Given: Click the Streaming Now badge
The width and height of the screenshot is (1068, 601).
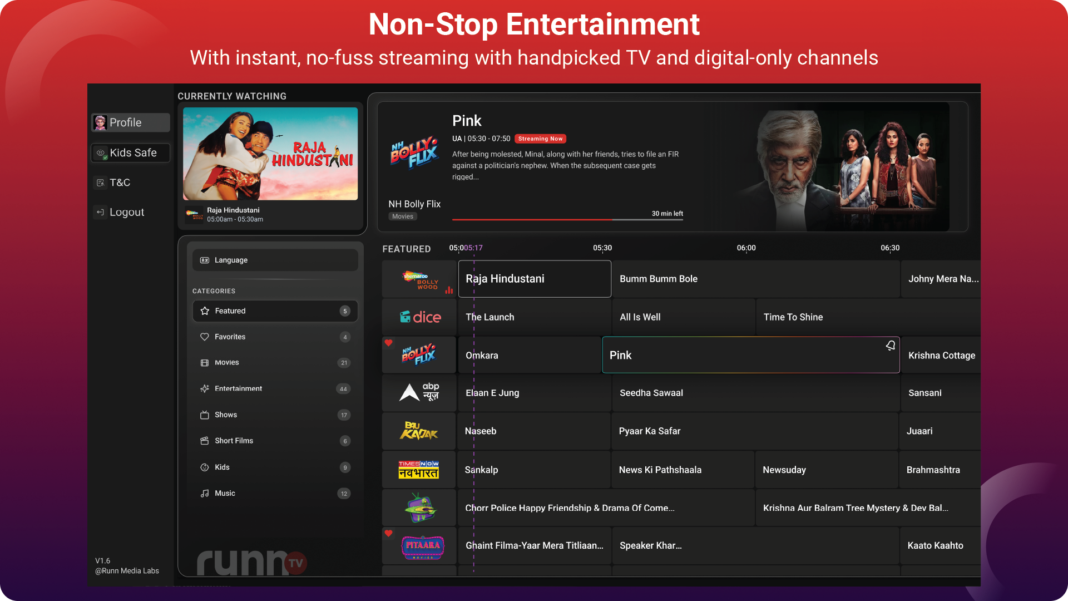Looking at the screenshot, I should tap(540, 139).
